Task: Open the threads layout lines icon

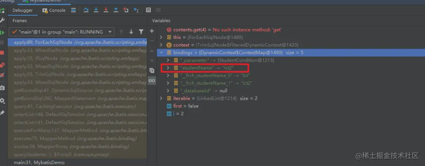Action: click(x=74, y=10)
